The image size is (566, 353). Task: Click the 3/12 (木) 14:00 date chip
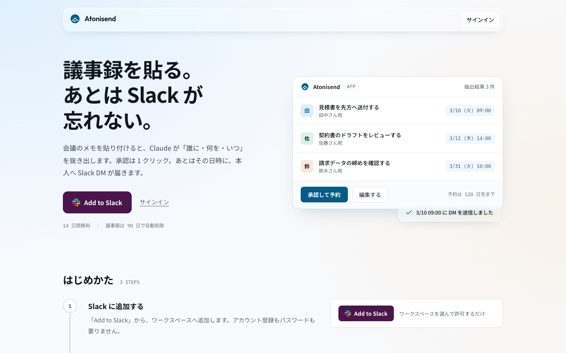pos(470,138)
